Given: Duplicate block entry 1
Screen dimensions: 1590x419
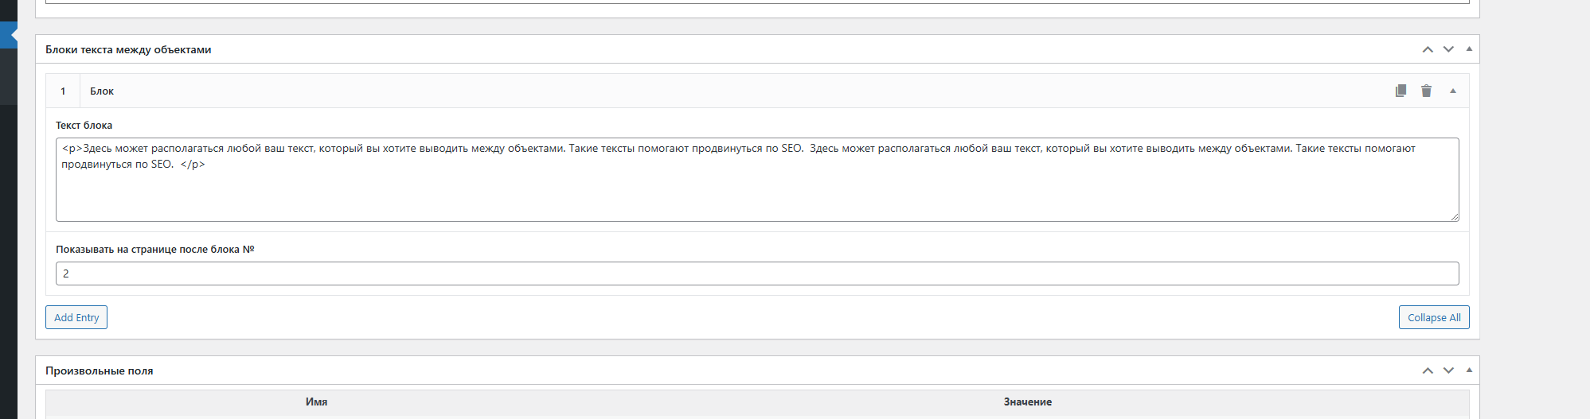Looking at the screenshot, I should (1401, 91).
